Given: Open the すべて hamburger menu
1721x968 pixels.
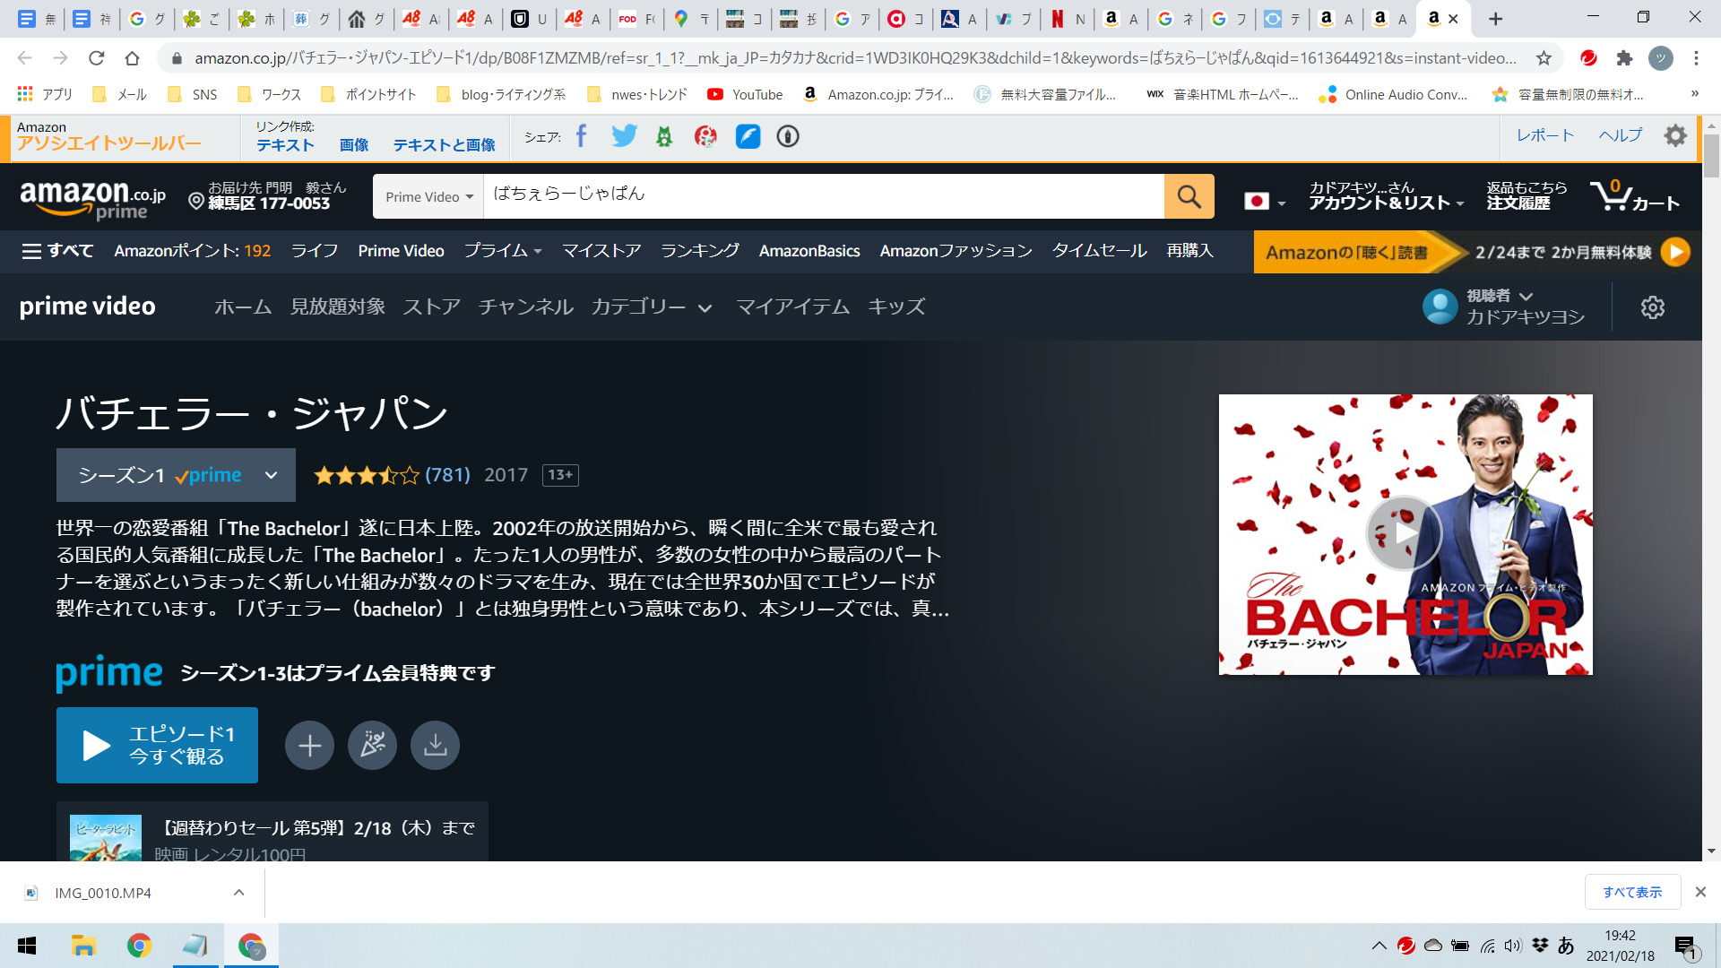Looking at the screenshot, I should click(x=57, y=251).
